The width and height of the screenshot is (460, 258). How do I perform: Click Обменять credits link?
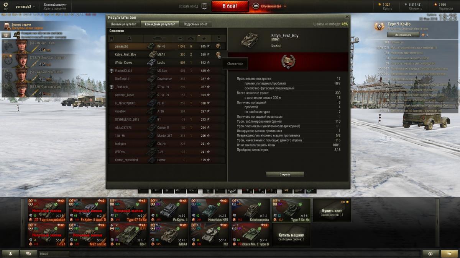click(x=416, y=8)
